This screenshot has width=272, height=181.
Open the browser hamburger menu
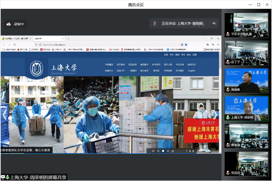tap(218, 45)
